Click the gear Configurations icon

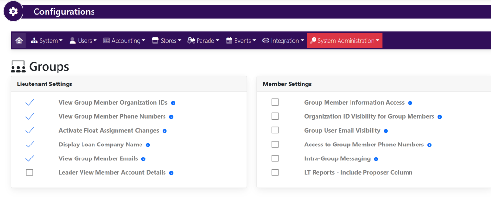pyautogui.click(x=13, y=12)
